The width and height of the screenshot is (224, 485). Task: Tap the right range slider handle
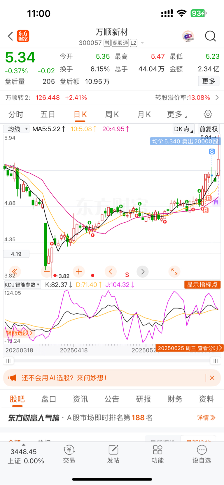216,361
